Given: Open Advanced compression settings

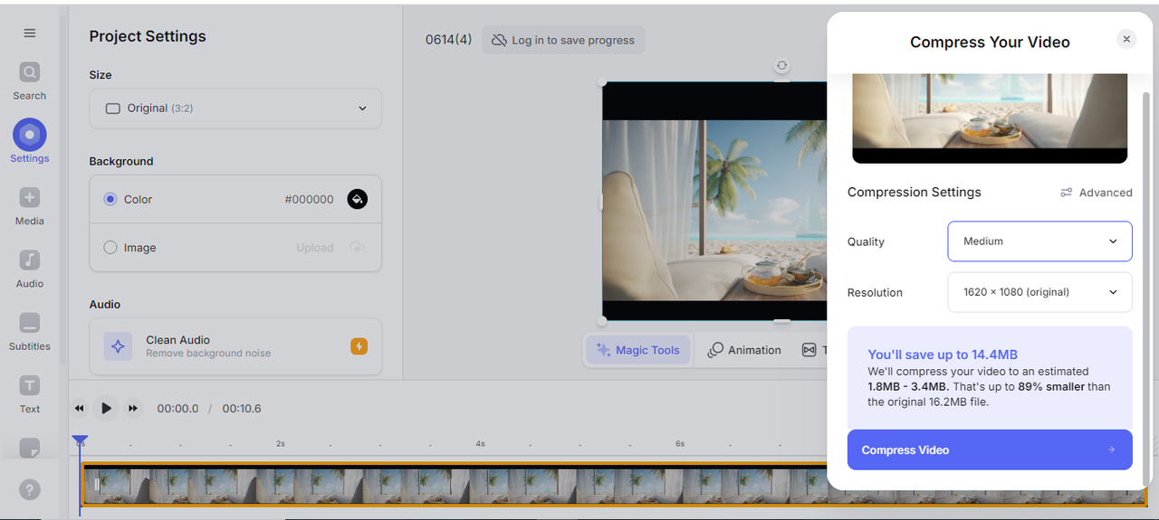Looking at the screenshot, I should point(1096,193).
